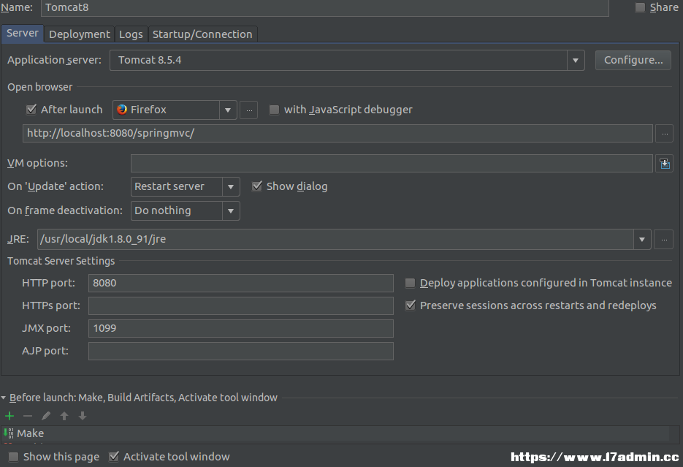Click the browse button next to Firefox dropdown
Image resolution: width=683 pixels, height=467 pixels.
(248, 110)
